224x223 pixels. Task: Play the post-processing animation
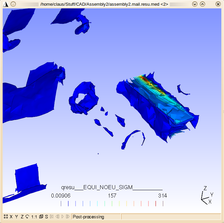pos(62,217)
